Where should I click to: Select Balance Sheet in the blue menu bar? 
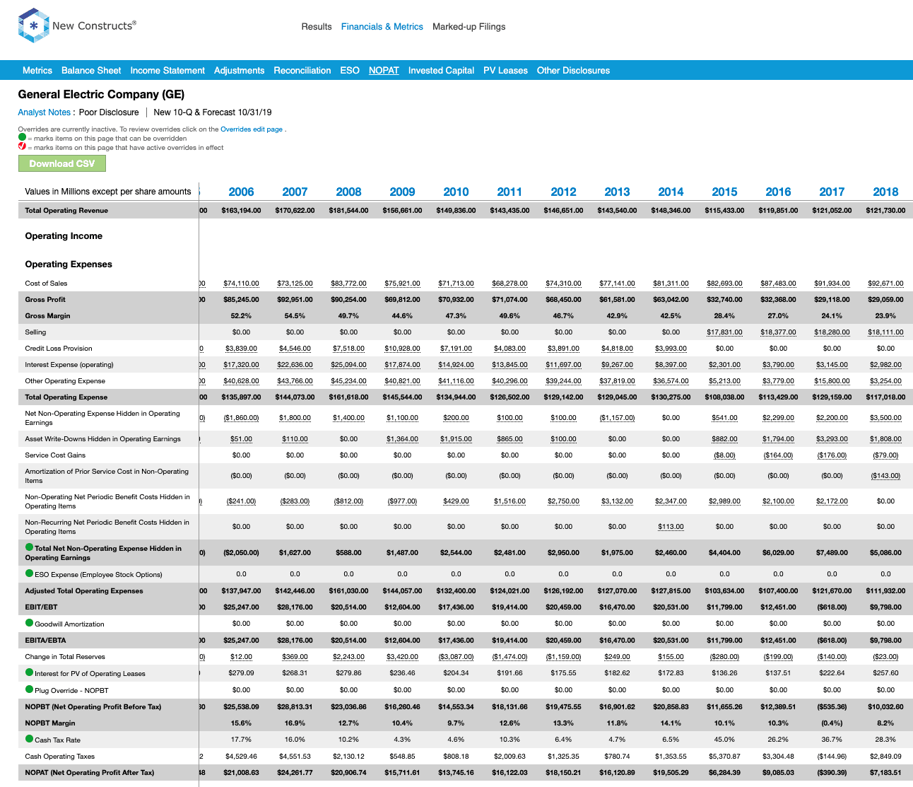pos(91,71)
